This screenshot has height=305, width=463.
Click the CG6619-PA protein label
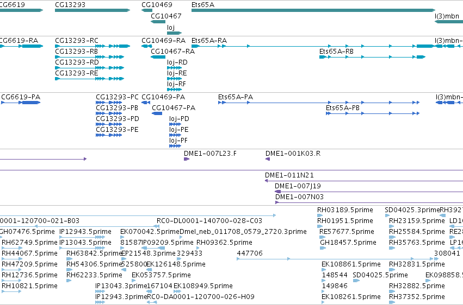pyautogui.click(x=21, y=97)
